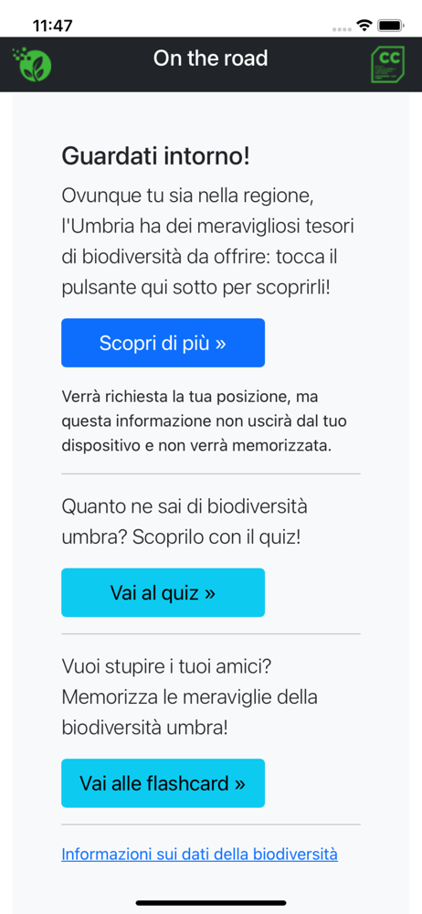The image size is (422, 914).
Task: Click the divider above the Informazioni link
Action: [x=211, y=824]
